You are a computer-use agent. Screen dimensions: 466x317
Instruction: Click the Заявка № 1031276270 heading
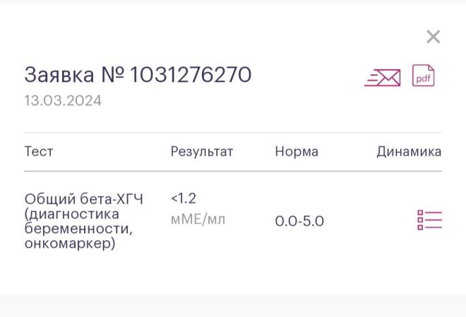pos(138,74)
